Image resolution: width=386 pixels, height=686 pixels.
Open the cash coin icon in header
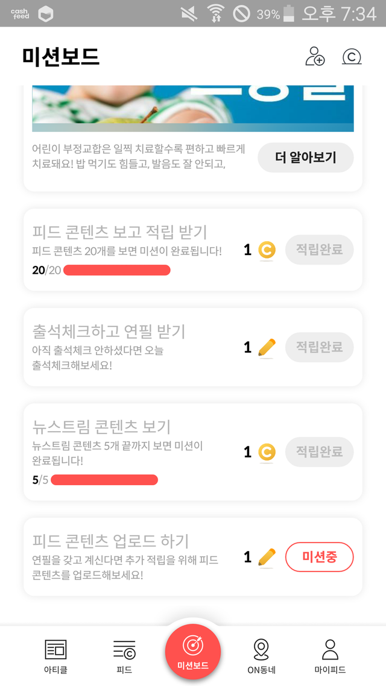(x=352, y=57)
